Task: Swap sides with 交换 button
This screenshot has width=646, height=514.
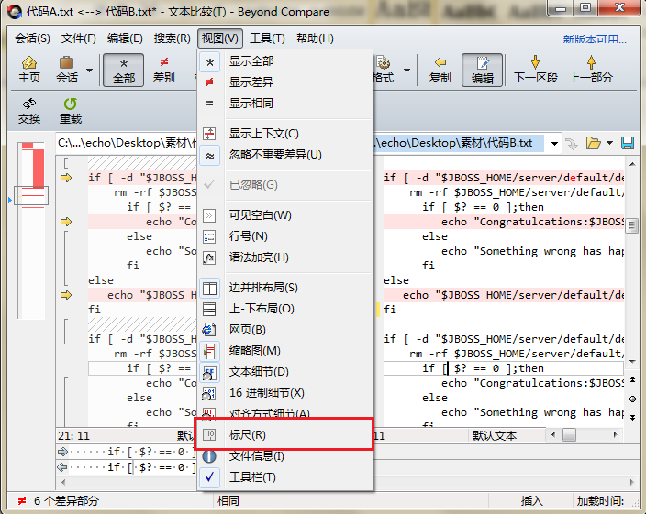Action: (29, 111)
